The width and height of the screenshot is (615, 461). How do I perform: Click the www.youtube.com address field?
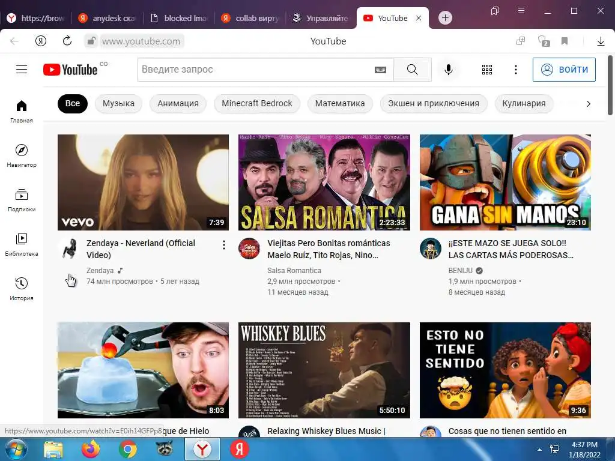pos(141,41)
